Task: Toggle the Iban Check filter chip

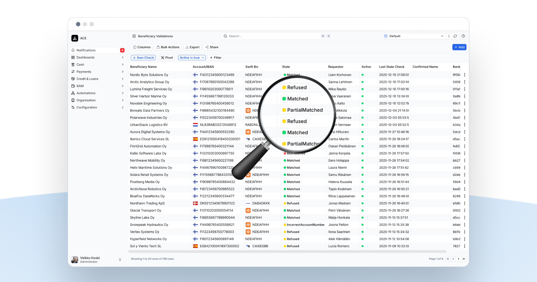Action: coord(143,58)
